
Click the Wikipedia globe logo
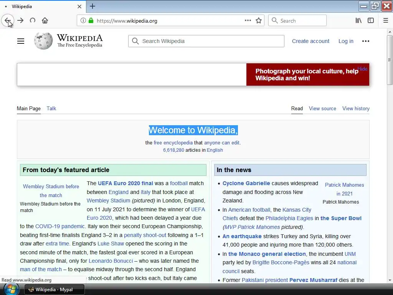click(43, 41)
